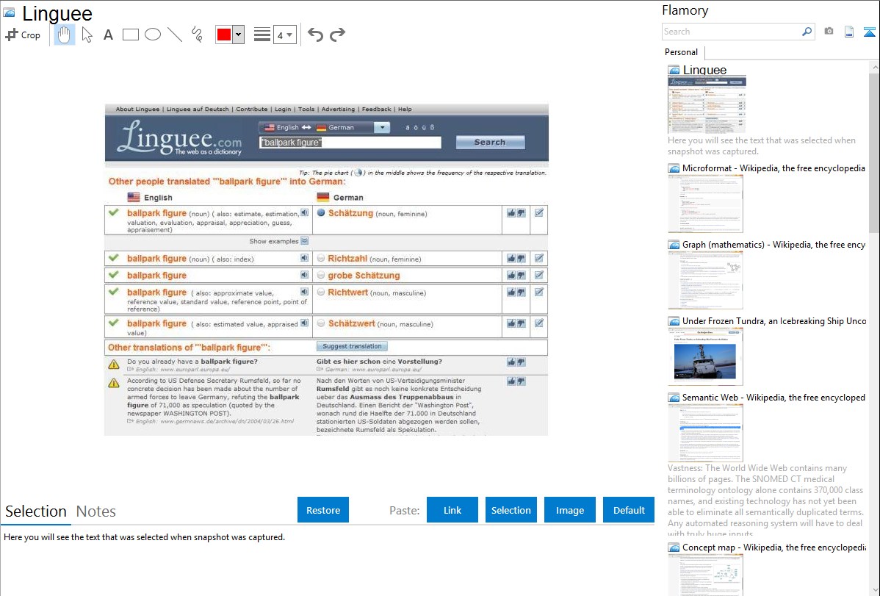Click the Contribute menu link

[251, 109]
